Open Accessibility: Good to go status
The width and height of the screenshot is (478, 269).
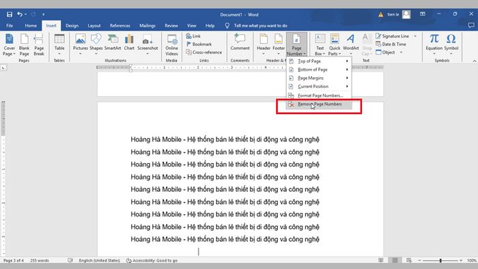pos(152,261)
